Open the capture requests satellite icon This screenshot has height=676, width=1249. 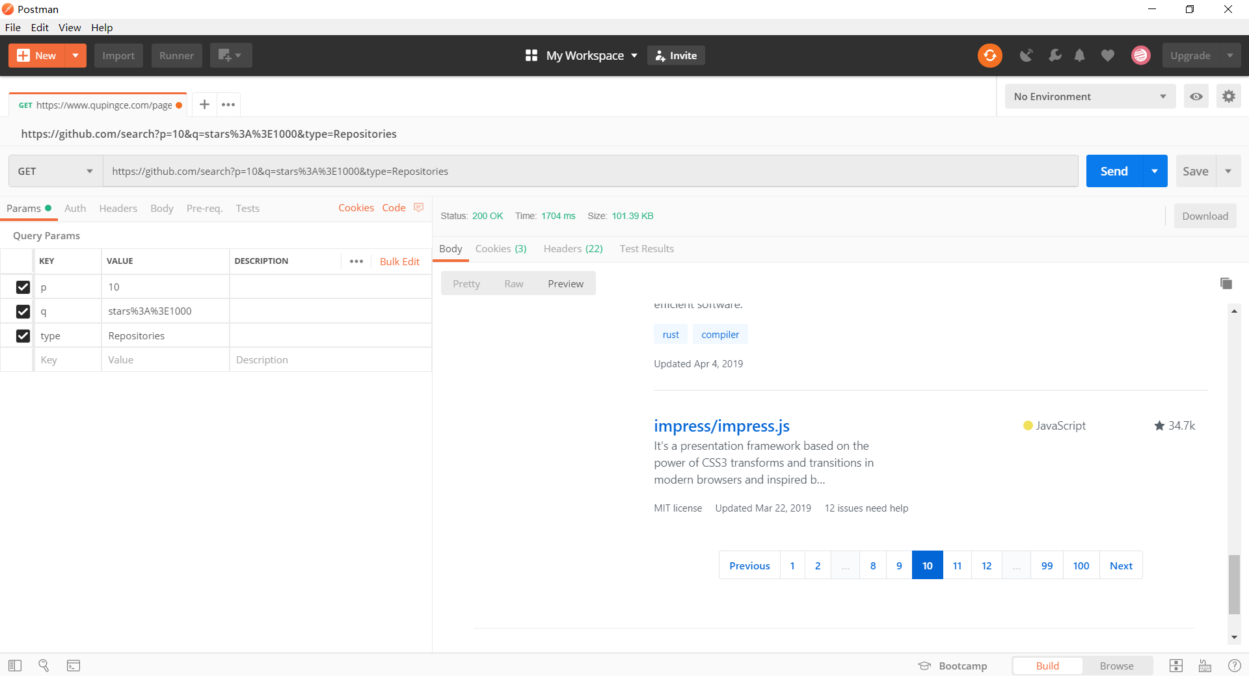tap(1026, 56)
